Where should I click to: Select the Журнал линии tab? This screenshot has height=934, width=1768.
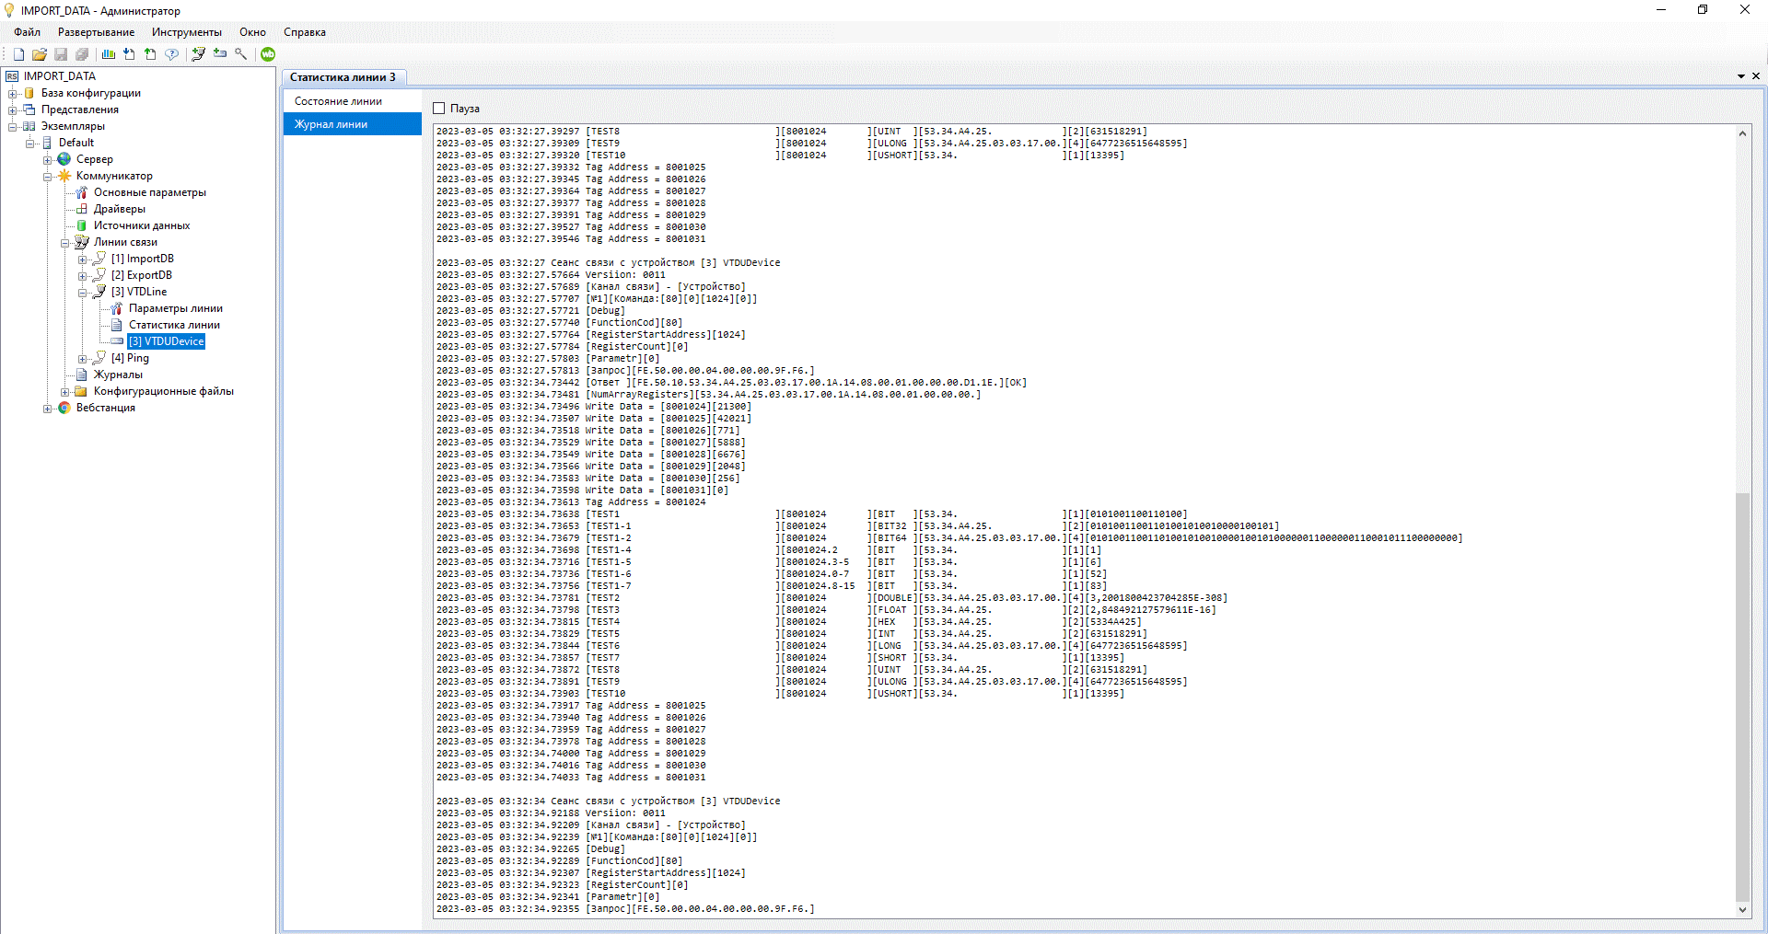353,124
